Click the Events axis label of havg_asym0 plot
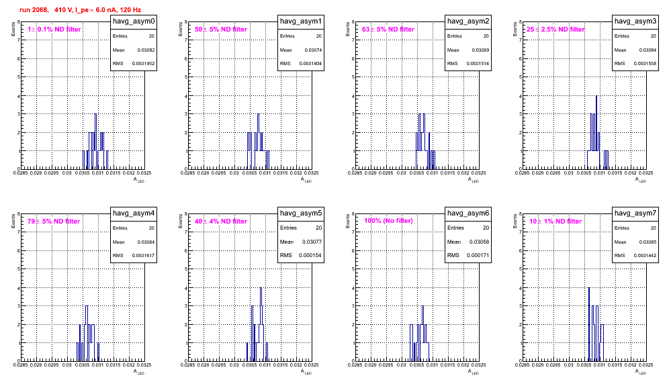Viewport: 669px width, 384px height. click(13, 29)
